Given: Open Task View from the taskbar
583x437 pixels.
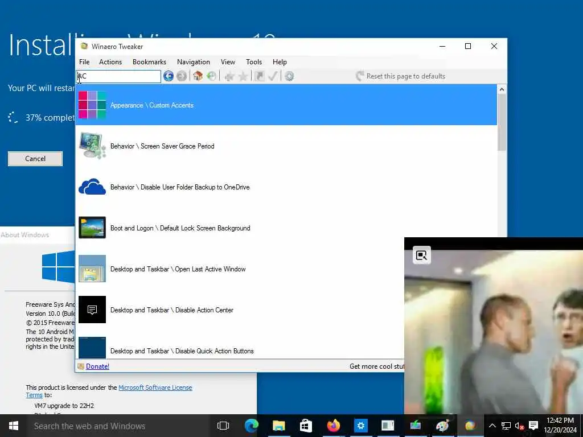Looking at the screenshot, I should pyautogui.click(x=223, y=426).
